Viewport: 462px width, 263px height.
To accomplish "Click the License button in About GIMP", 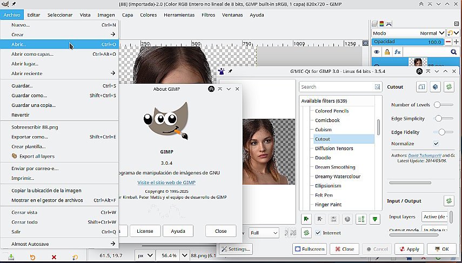I will click(145, 231).
